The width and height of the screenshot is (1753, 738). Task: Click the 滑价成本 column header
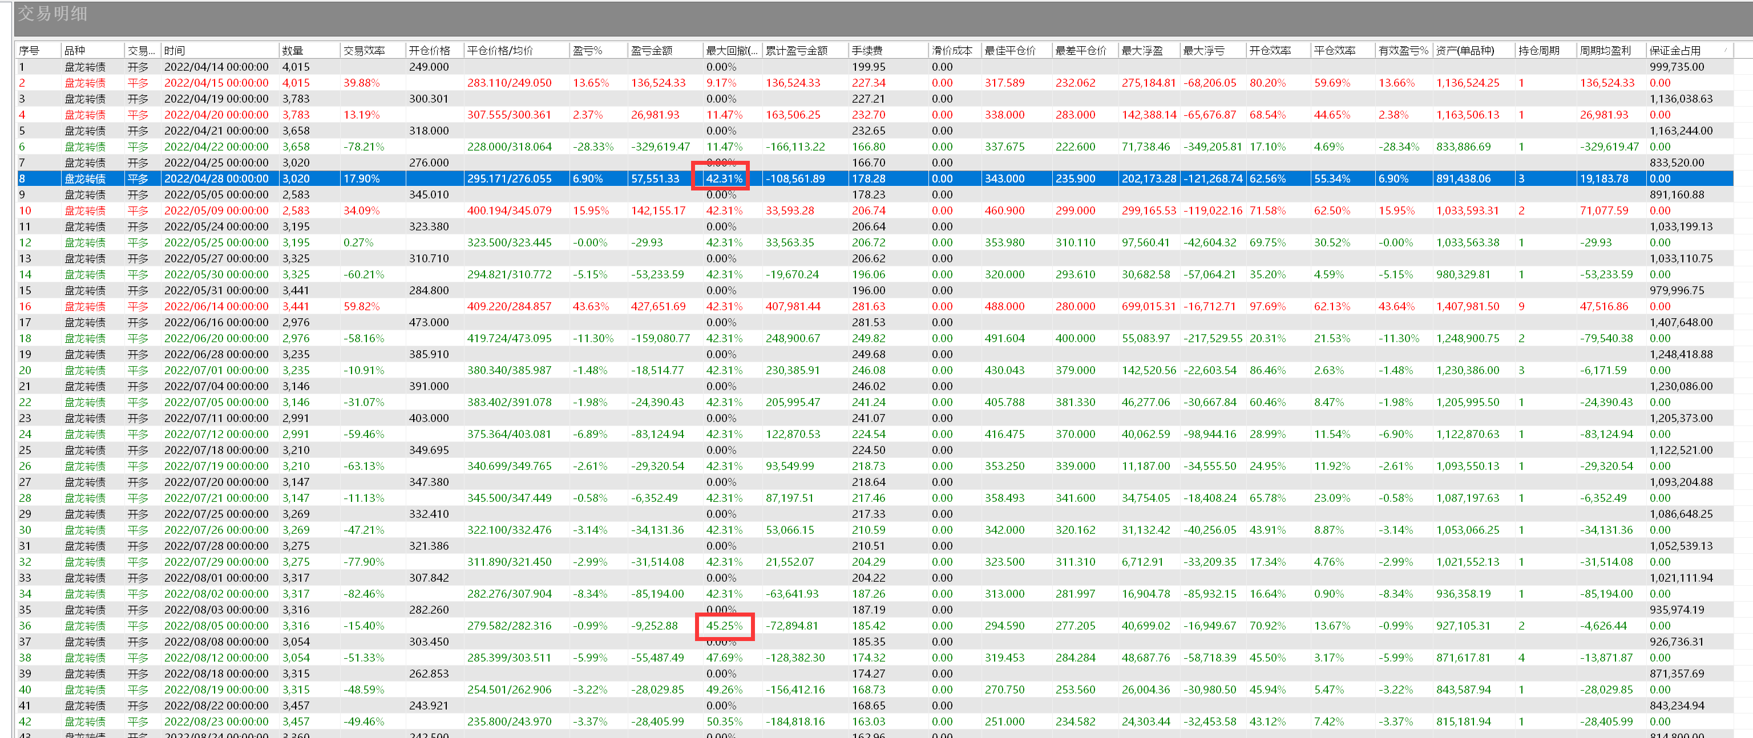coord(955,50)
